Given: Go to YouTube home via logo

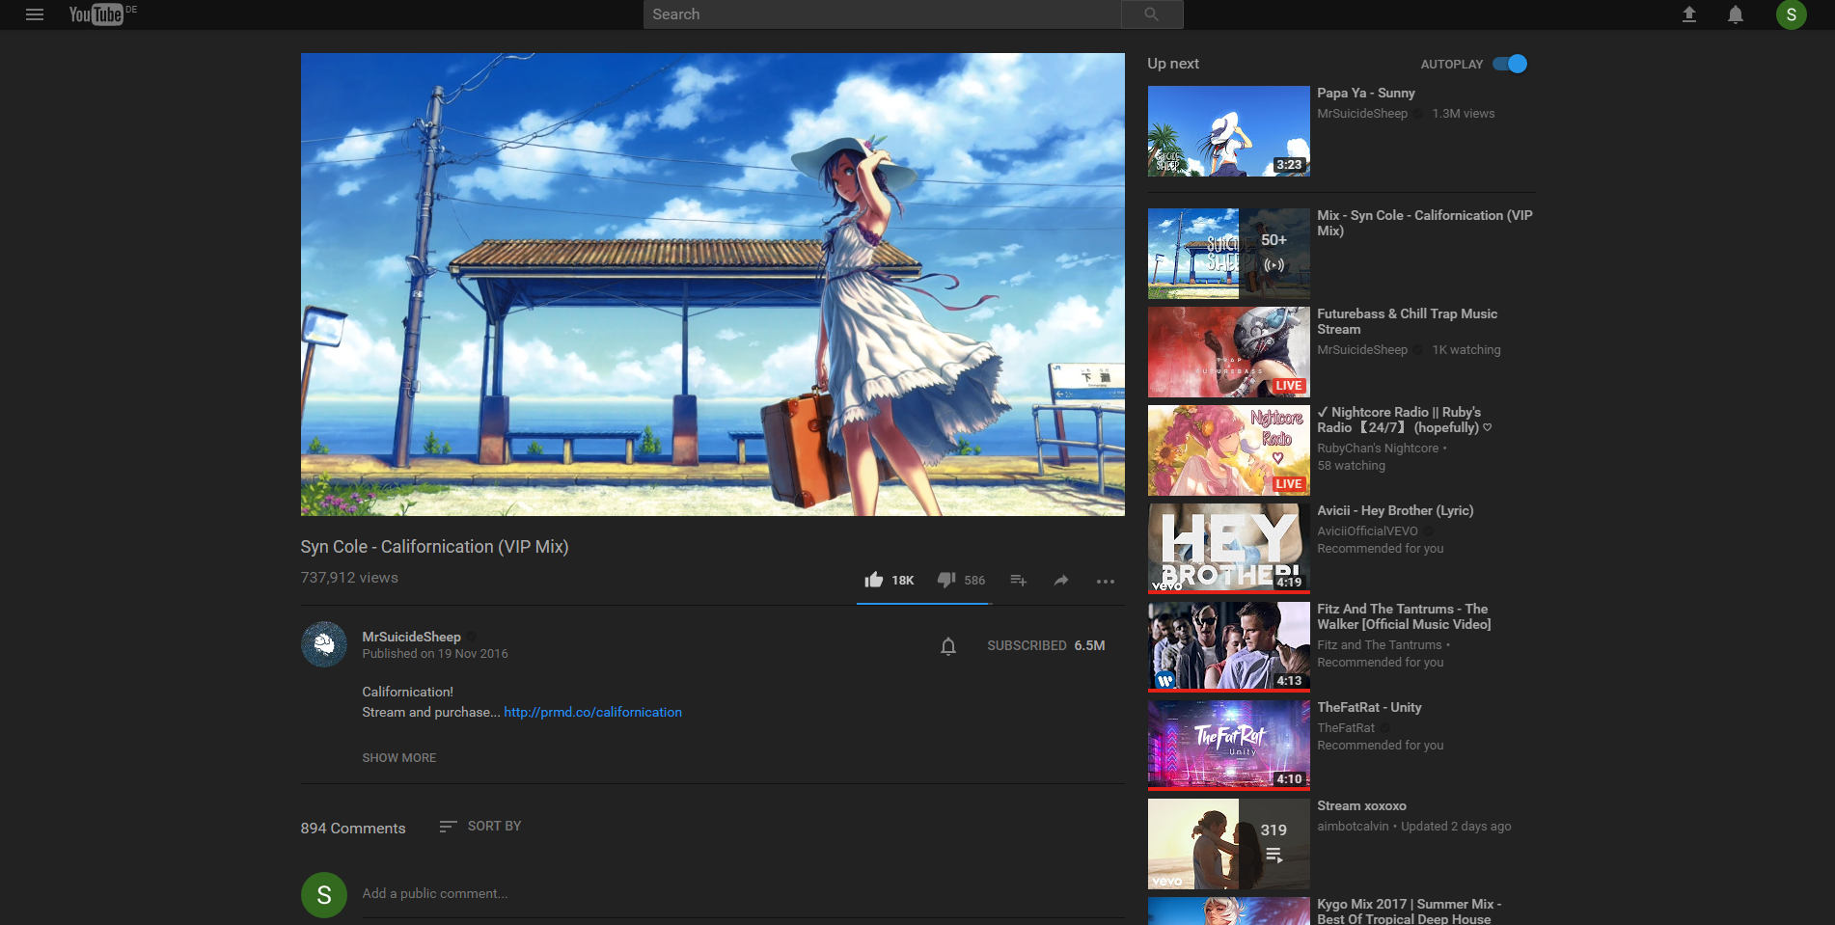Looking at the screenshot, I should coord(96,14).
